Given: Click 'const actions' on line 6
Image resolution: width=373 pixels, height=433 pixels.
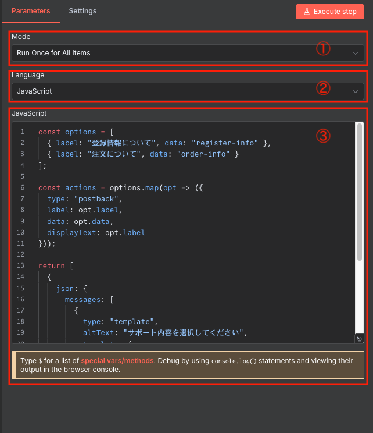Looking at the screenshot, I should click(x=67, y=188).
